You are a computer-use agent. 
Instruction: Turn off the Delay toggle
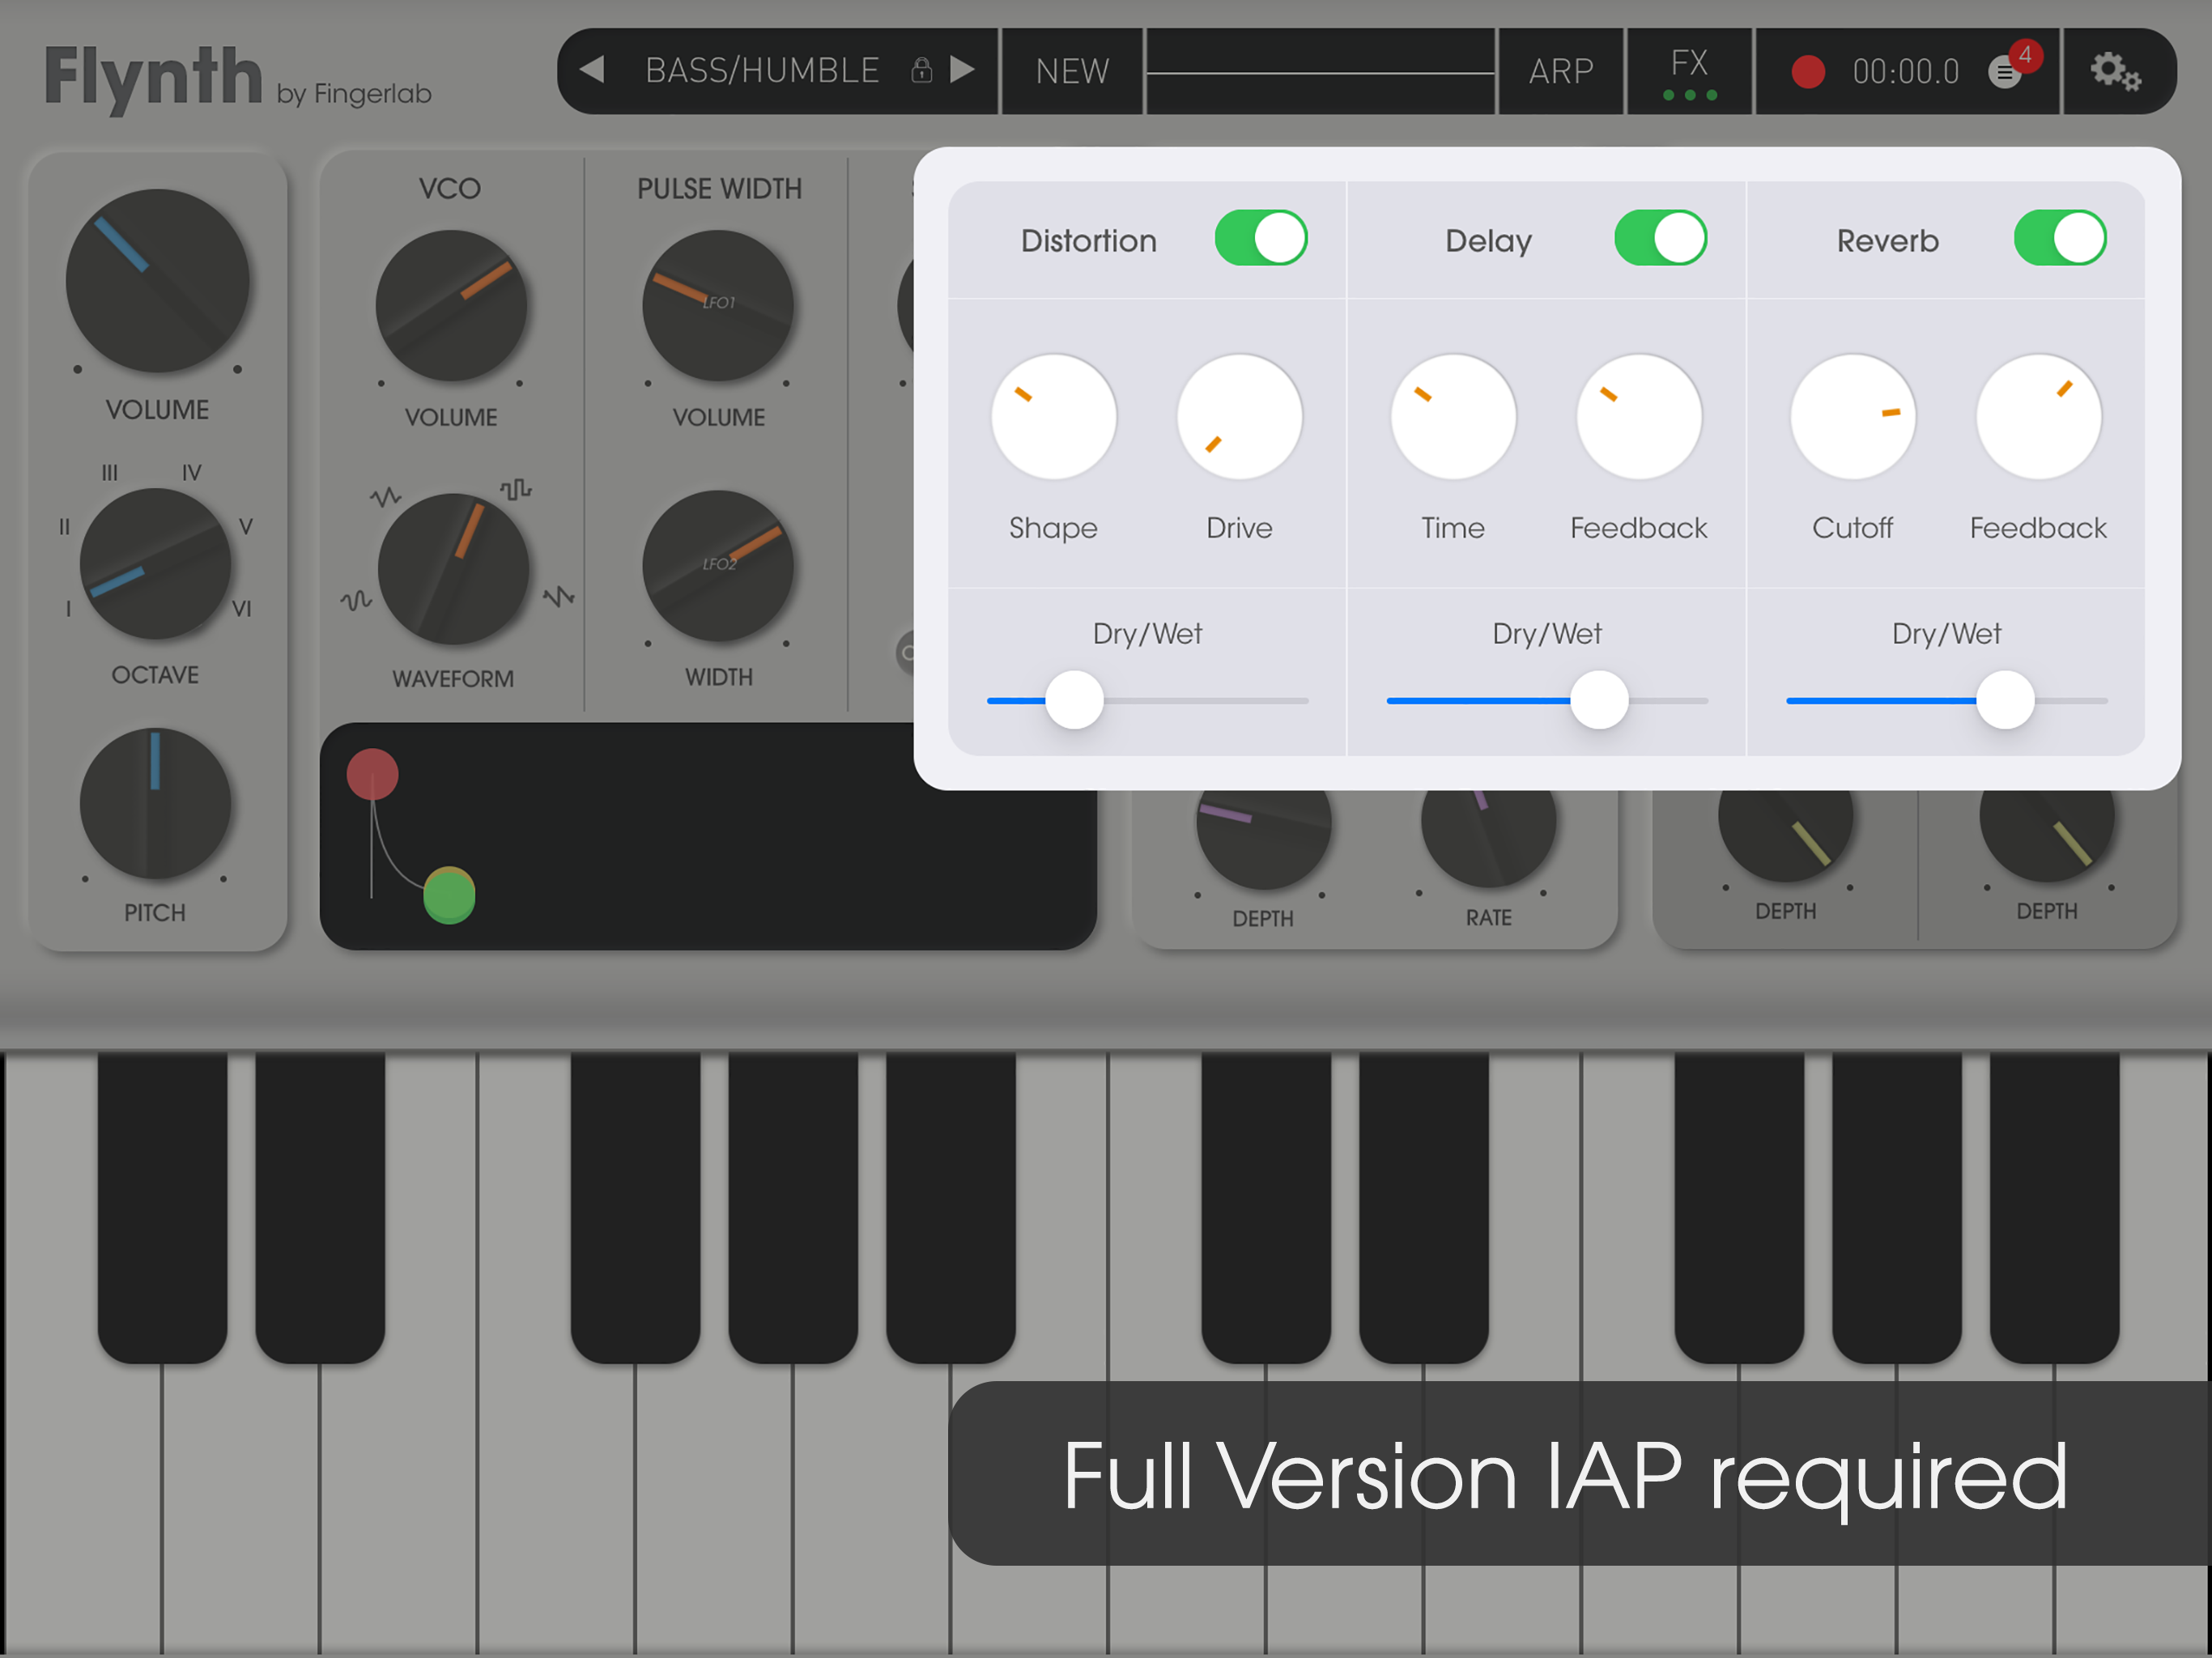point(1659,238)
